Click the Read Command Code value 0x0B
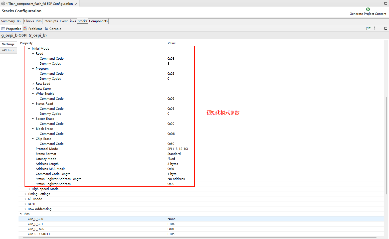389x239 pixels. coord(171,59)
